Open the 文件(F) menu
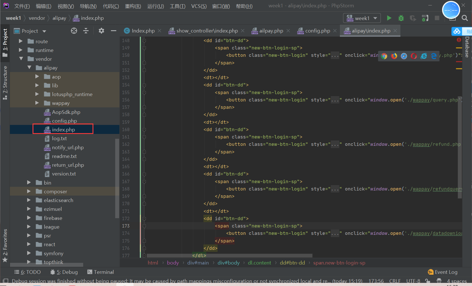472x286 pixels. 22,6
